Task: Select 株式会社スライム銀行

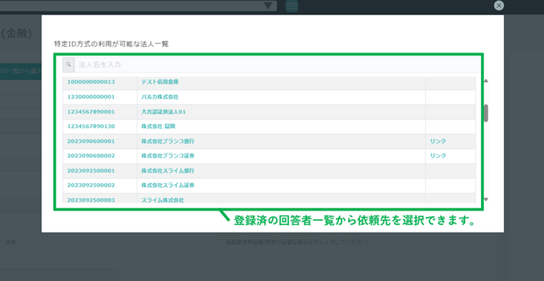Action: pyautogui.click(x=167, y=171)
